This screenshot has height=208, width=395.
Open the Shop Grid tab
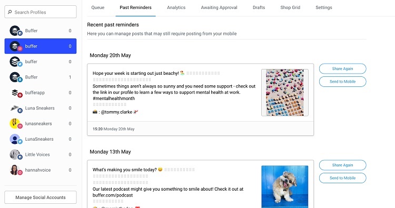click(290, 7)
